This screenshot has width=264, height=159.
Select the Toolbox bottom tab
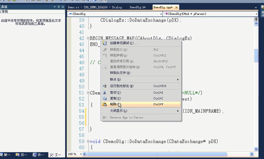point(56,155)
